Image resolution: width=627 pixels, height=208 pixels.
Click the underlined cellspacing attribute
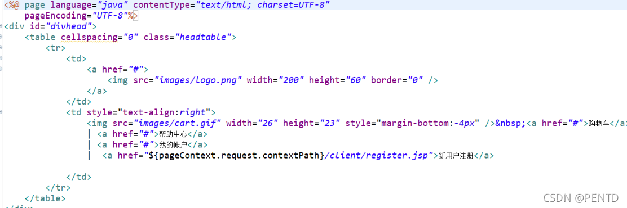coord(89,38)
